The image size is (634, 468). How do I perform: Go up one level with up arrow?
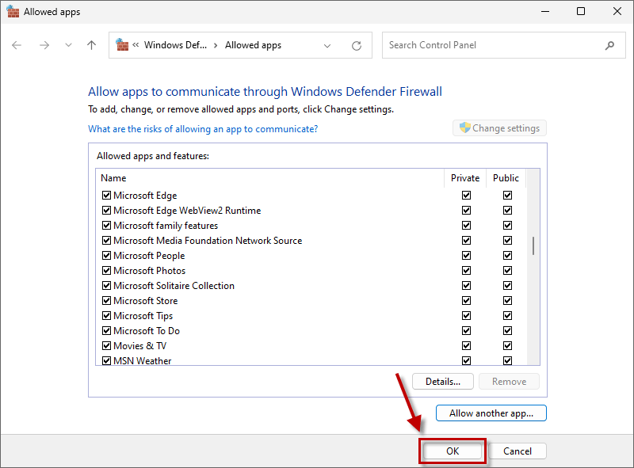(x=92, y=45)
